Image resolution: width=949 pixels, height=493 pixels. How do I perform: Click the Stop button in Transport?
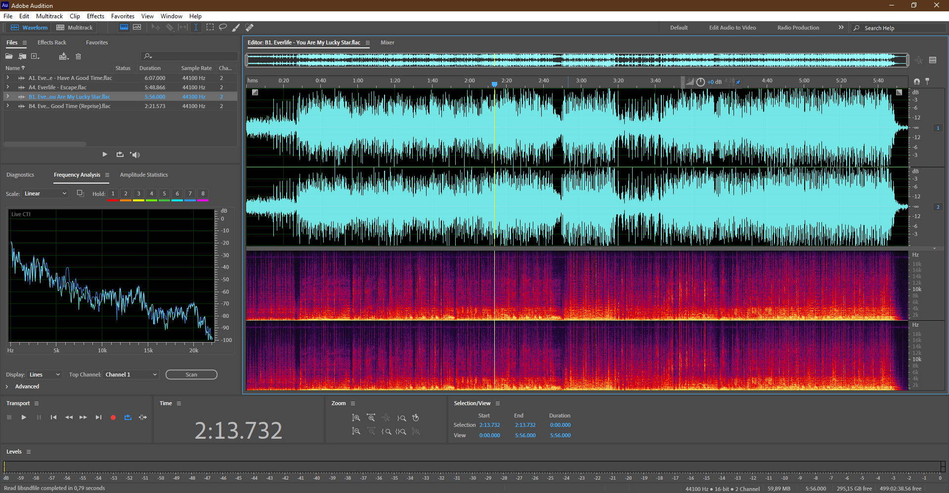(9, 417)
